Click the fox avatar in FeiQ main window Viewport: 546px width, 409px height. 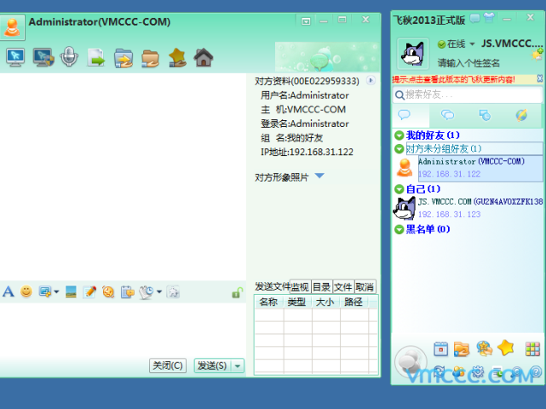coord(413,54)
